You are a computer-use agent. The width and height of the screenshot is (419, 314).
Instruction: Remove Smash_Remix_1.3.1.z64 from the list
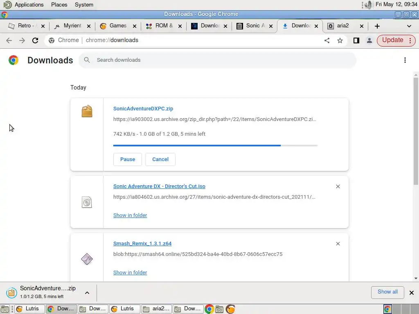[338, 244]
